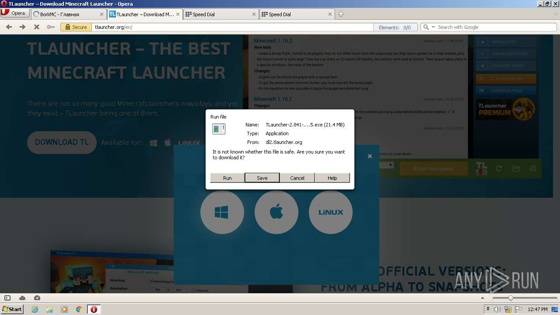Click Cancel in the Run file dialog
560x315 pixels.
click(x=297, y=178)
